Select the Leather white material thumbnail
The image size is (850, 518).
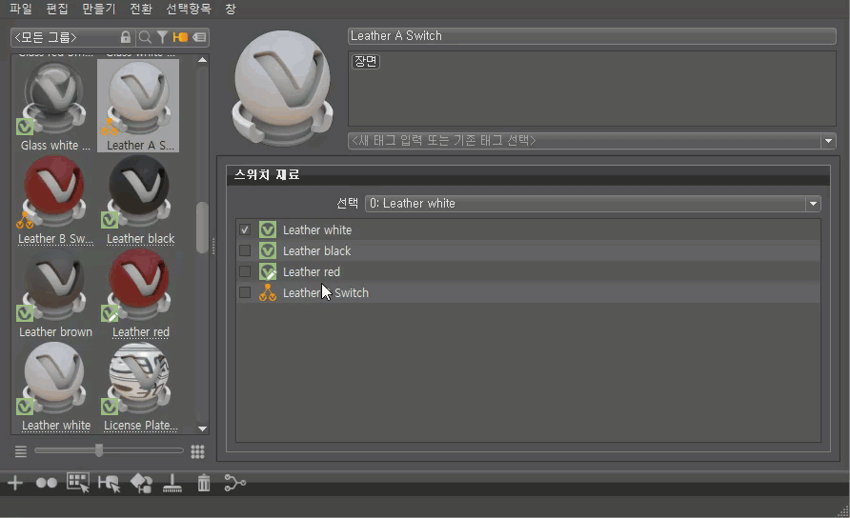click(54, 387)
